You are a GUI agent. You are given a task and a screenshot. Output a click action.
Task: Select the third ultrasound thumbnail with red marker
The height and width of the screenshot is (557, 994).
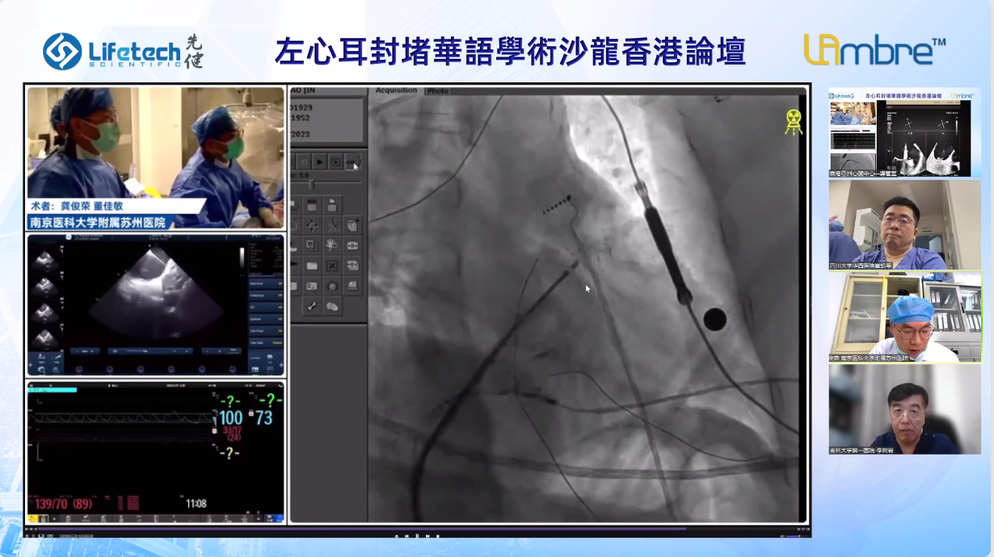tap(45, 313)
